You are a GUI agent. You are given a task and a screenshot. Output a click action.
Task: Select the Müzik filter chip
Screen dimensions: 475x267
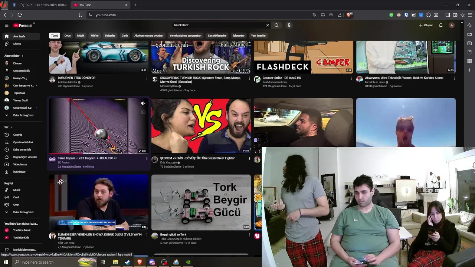[x=81, y=36]
